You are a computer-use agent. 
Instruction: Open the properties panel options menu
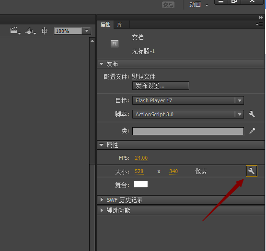259,25
